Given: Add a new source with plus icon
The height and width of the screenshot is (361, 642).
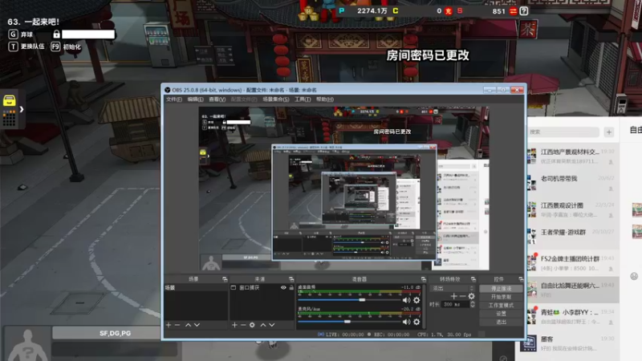Looking at the screenshot, I should [x=234, y=325].
